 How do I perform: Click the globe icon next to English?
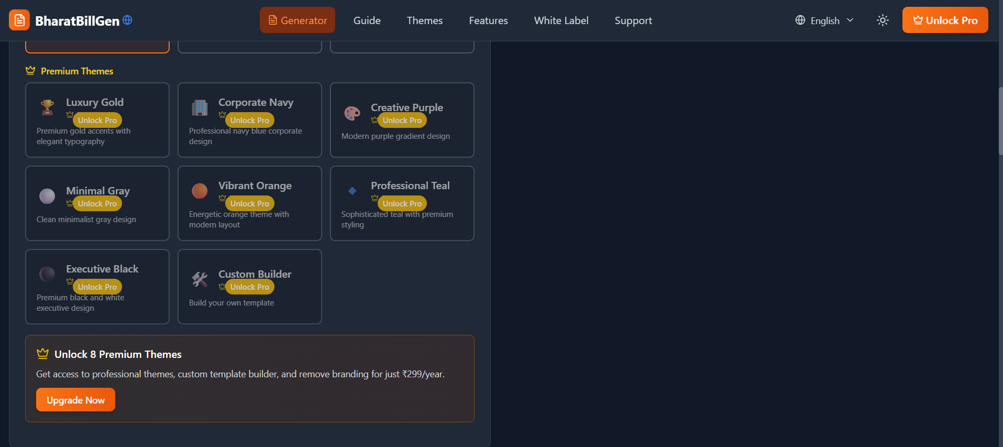pyautogui.click(x=800, y=20)
